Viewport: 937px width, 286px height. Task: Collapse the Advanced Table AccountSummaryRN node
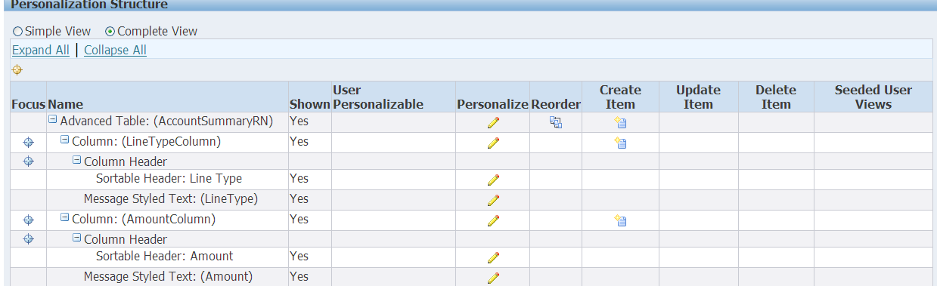[x=53, y=120]
